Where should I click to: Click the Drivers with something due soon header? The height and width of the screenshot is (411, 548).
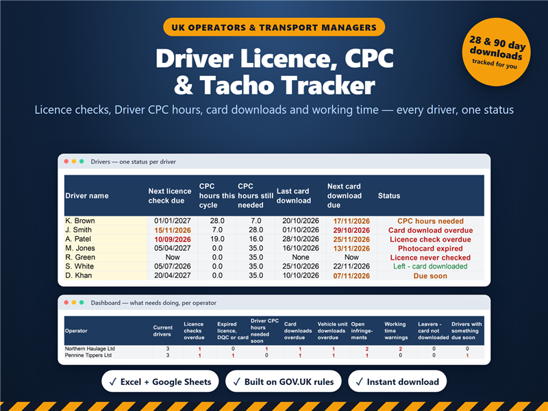[x=466, y=331]
